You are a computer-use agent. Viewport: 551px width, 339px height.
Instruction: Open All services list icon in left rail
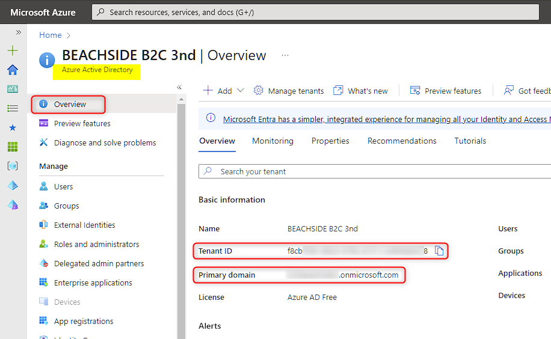click(x=13, y=108)
